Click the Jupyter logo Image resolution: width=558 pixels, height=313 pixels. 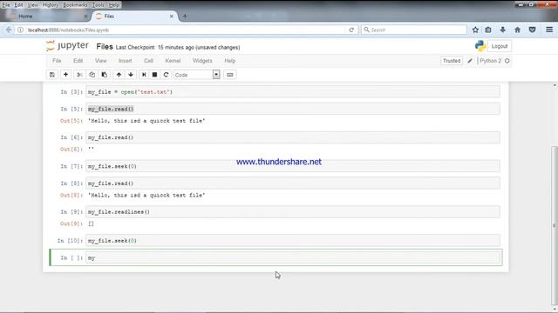pos(67,46)
